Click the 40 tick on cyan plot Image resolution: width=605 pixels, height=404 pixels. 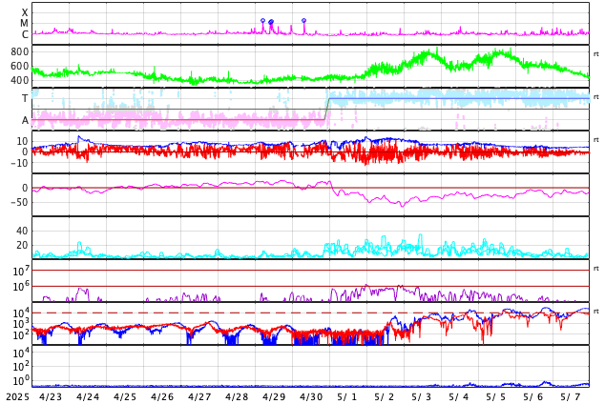pyautogui.click(x=22, y=232)
